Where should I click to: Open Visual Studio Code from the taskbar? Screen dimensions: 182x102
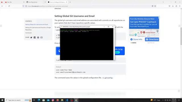(x=67, y=100)
